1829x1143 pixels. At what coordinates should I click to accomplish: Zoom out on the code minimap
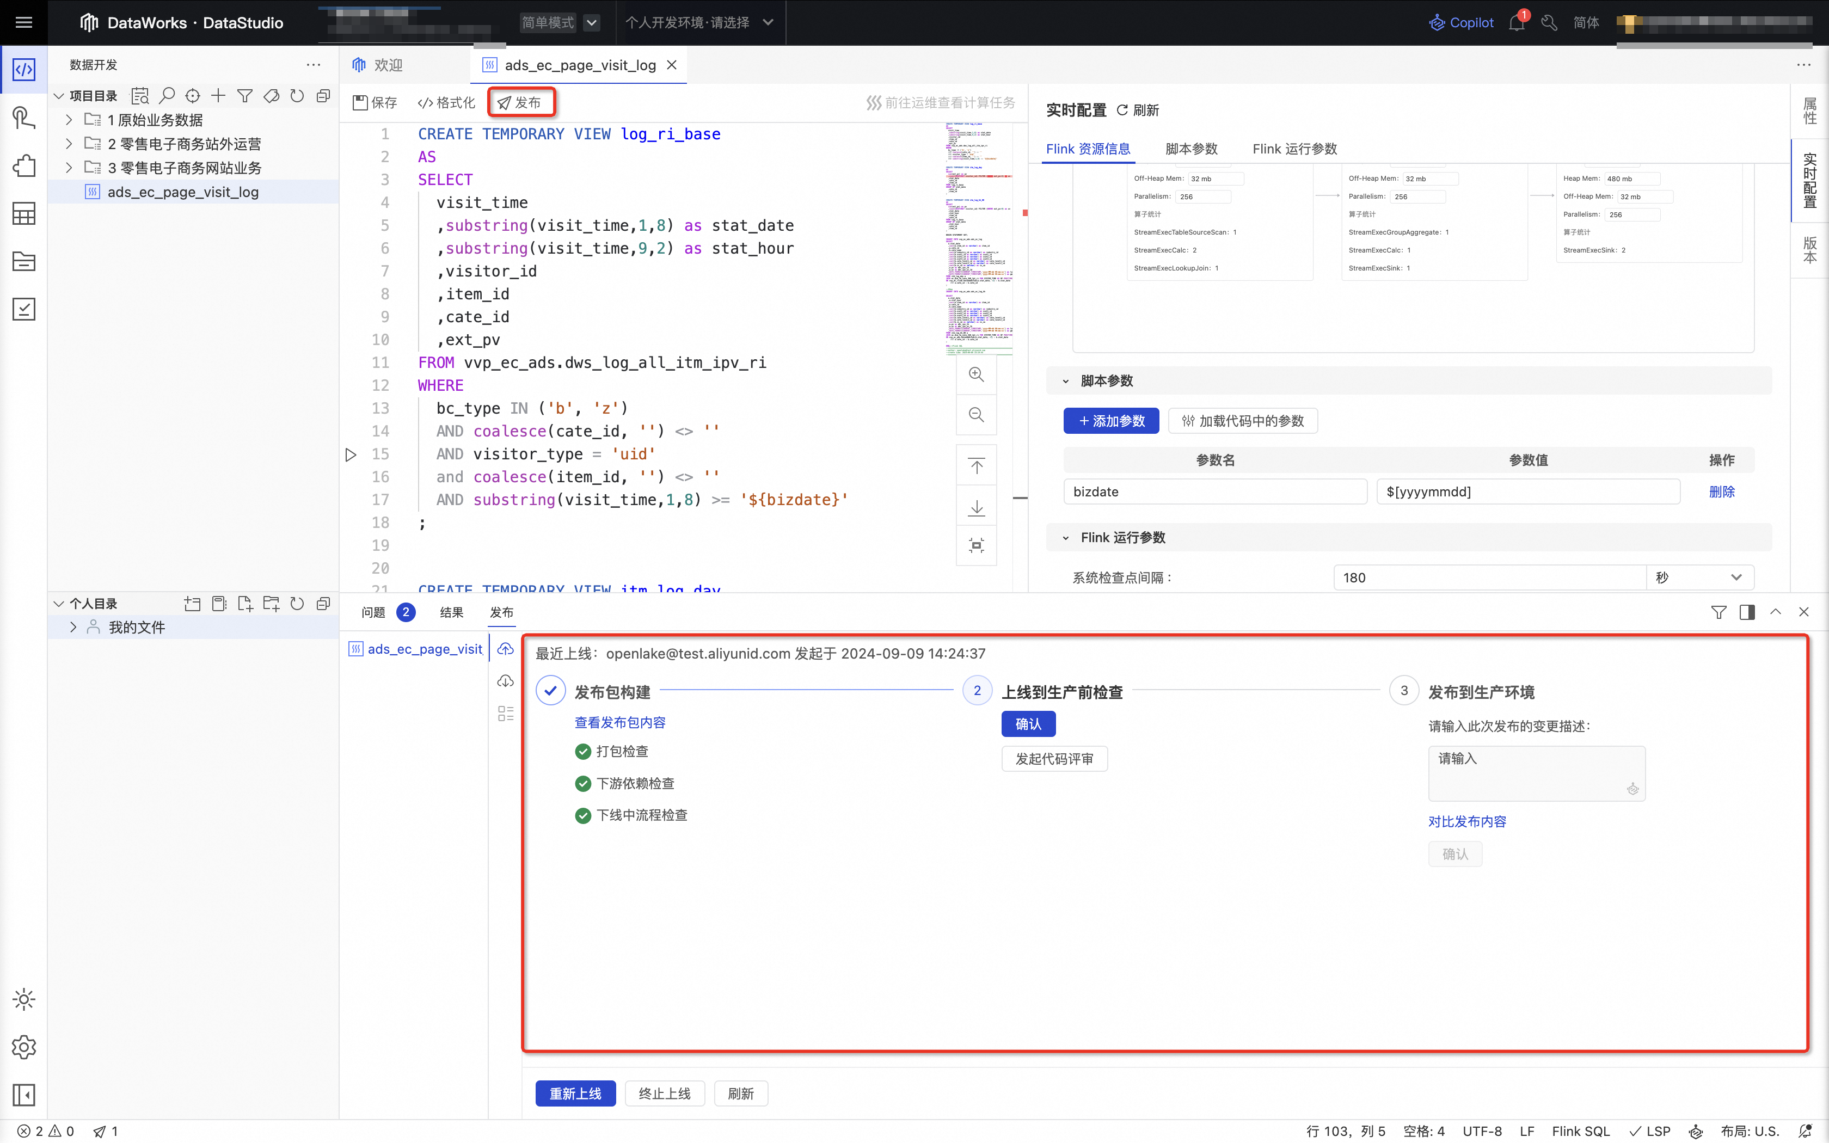977,415
